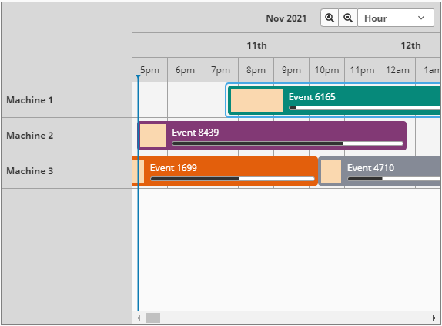Click the Event 8439 thumbnail image
The width and height of the screenshot is (442, 326).
[x=152, y=136]
